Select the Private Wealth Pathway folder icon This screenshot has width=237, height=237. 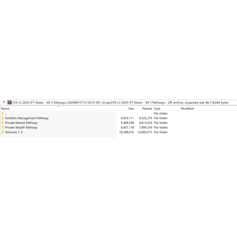tap(2, 127)
